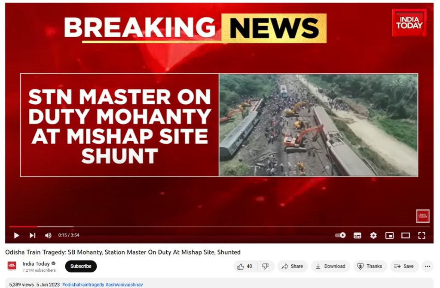Screen dimensions: 440x288
Task: Skip to the next video
Action: click(x=33, y=235)
